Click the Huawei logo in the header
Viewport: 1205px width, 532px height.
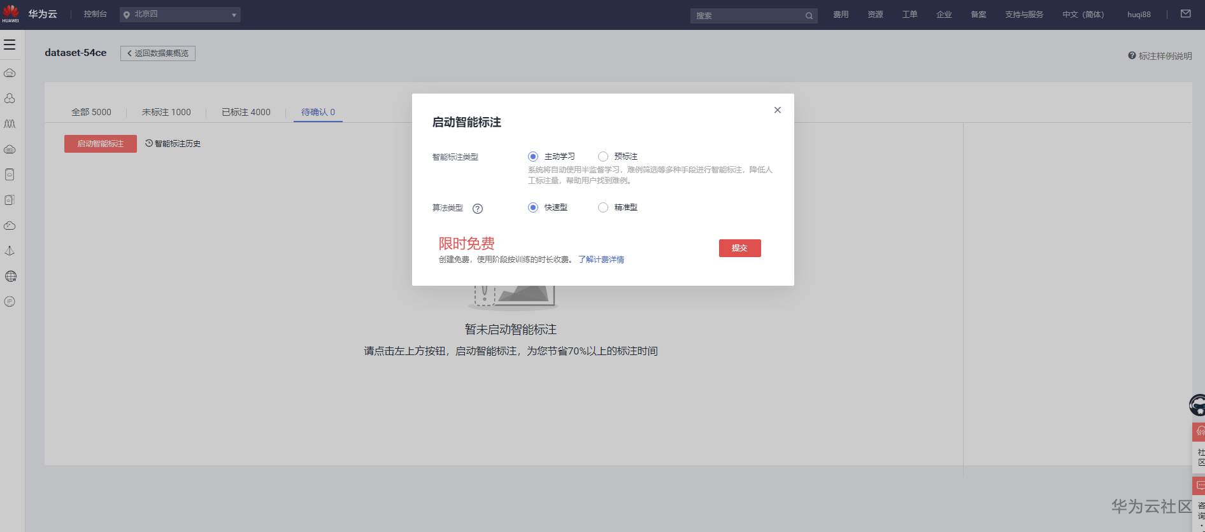coord(11,13)
